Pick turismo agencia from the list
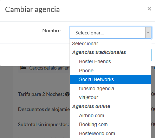 point(110,88)
